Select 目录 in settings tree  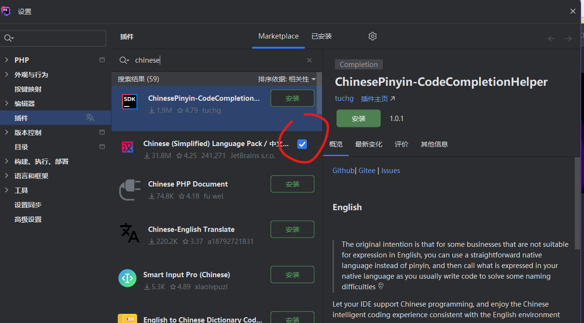[21, 147]
